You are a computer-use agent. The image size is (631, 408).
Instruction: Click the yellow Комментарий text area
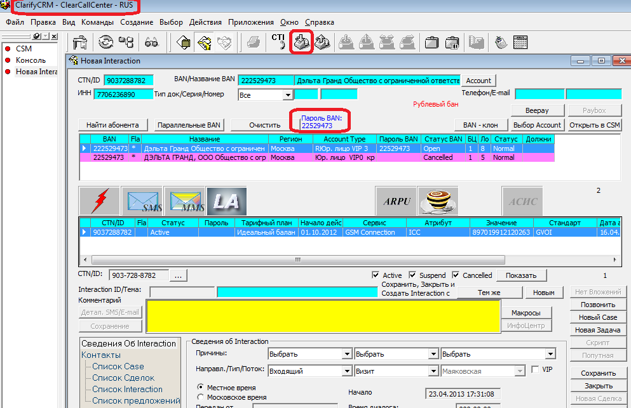(x=323, y=317)
